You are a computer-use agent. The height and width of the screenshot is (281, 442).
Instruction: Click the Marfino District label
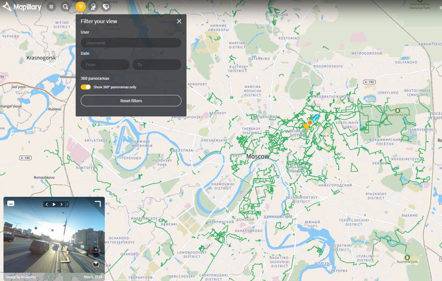pos(237,45)
